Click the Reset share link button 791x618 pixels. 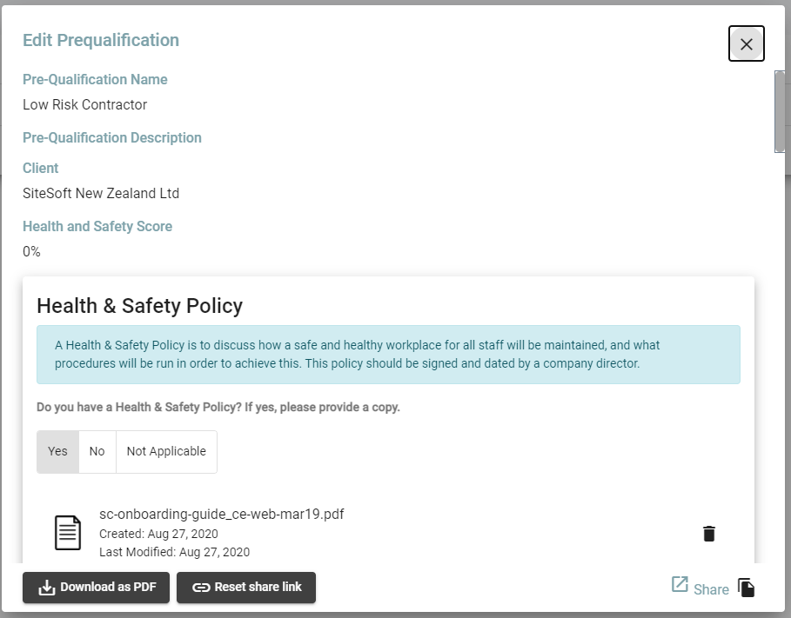tap(246, 588)
